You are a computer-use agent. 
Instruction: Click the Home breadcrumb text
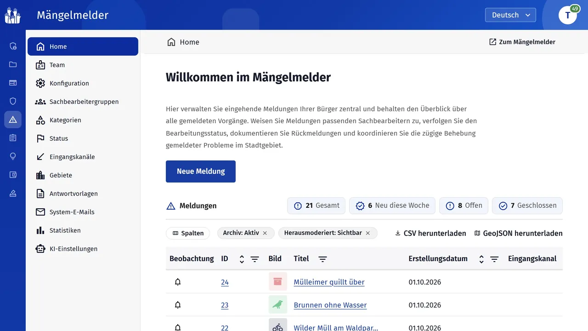(x=189, y=42)
